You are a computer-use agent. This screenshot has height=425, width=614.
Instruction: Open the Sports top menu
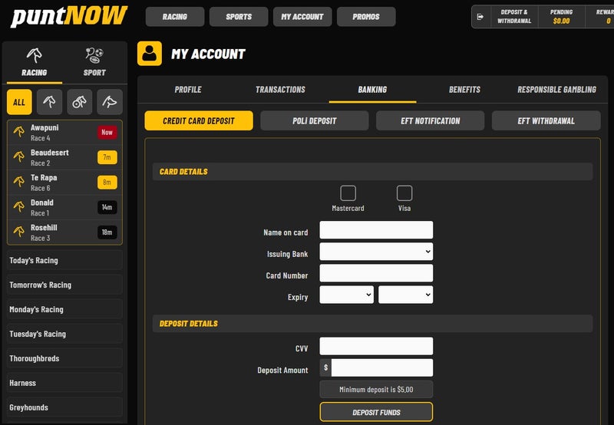coord(239,17)
